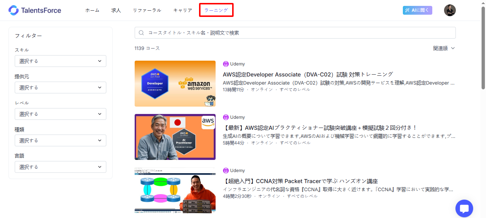Click the AIに聞く button

(417, 10)
